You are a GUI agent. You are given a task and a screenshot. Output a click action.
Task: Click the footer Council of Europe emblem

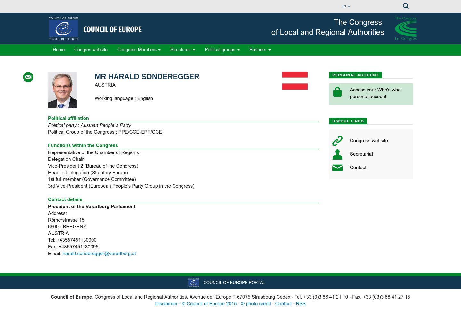click(x=193, y=283)
